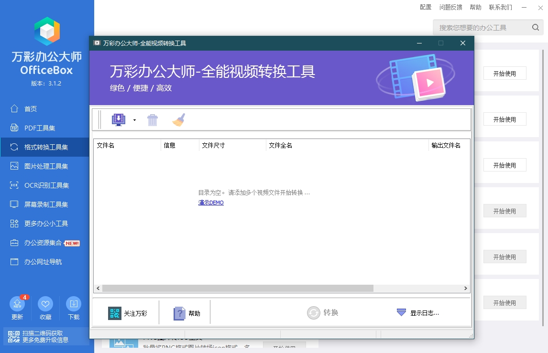Click the 收藏 heart icon

tap(45, 304)
